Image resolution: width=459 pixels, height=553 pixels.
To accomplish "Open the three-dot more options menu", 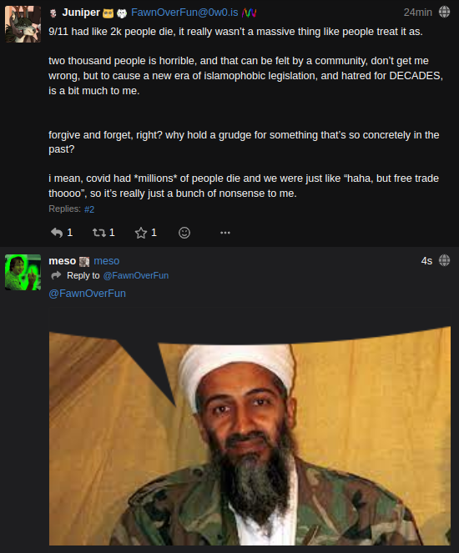I will click(225, 233).
